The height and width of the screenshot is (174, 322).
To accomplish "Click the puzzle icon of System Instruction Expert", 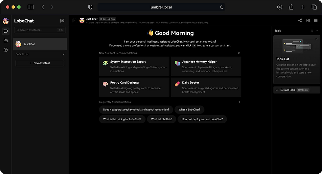I will pos(105,63).
